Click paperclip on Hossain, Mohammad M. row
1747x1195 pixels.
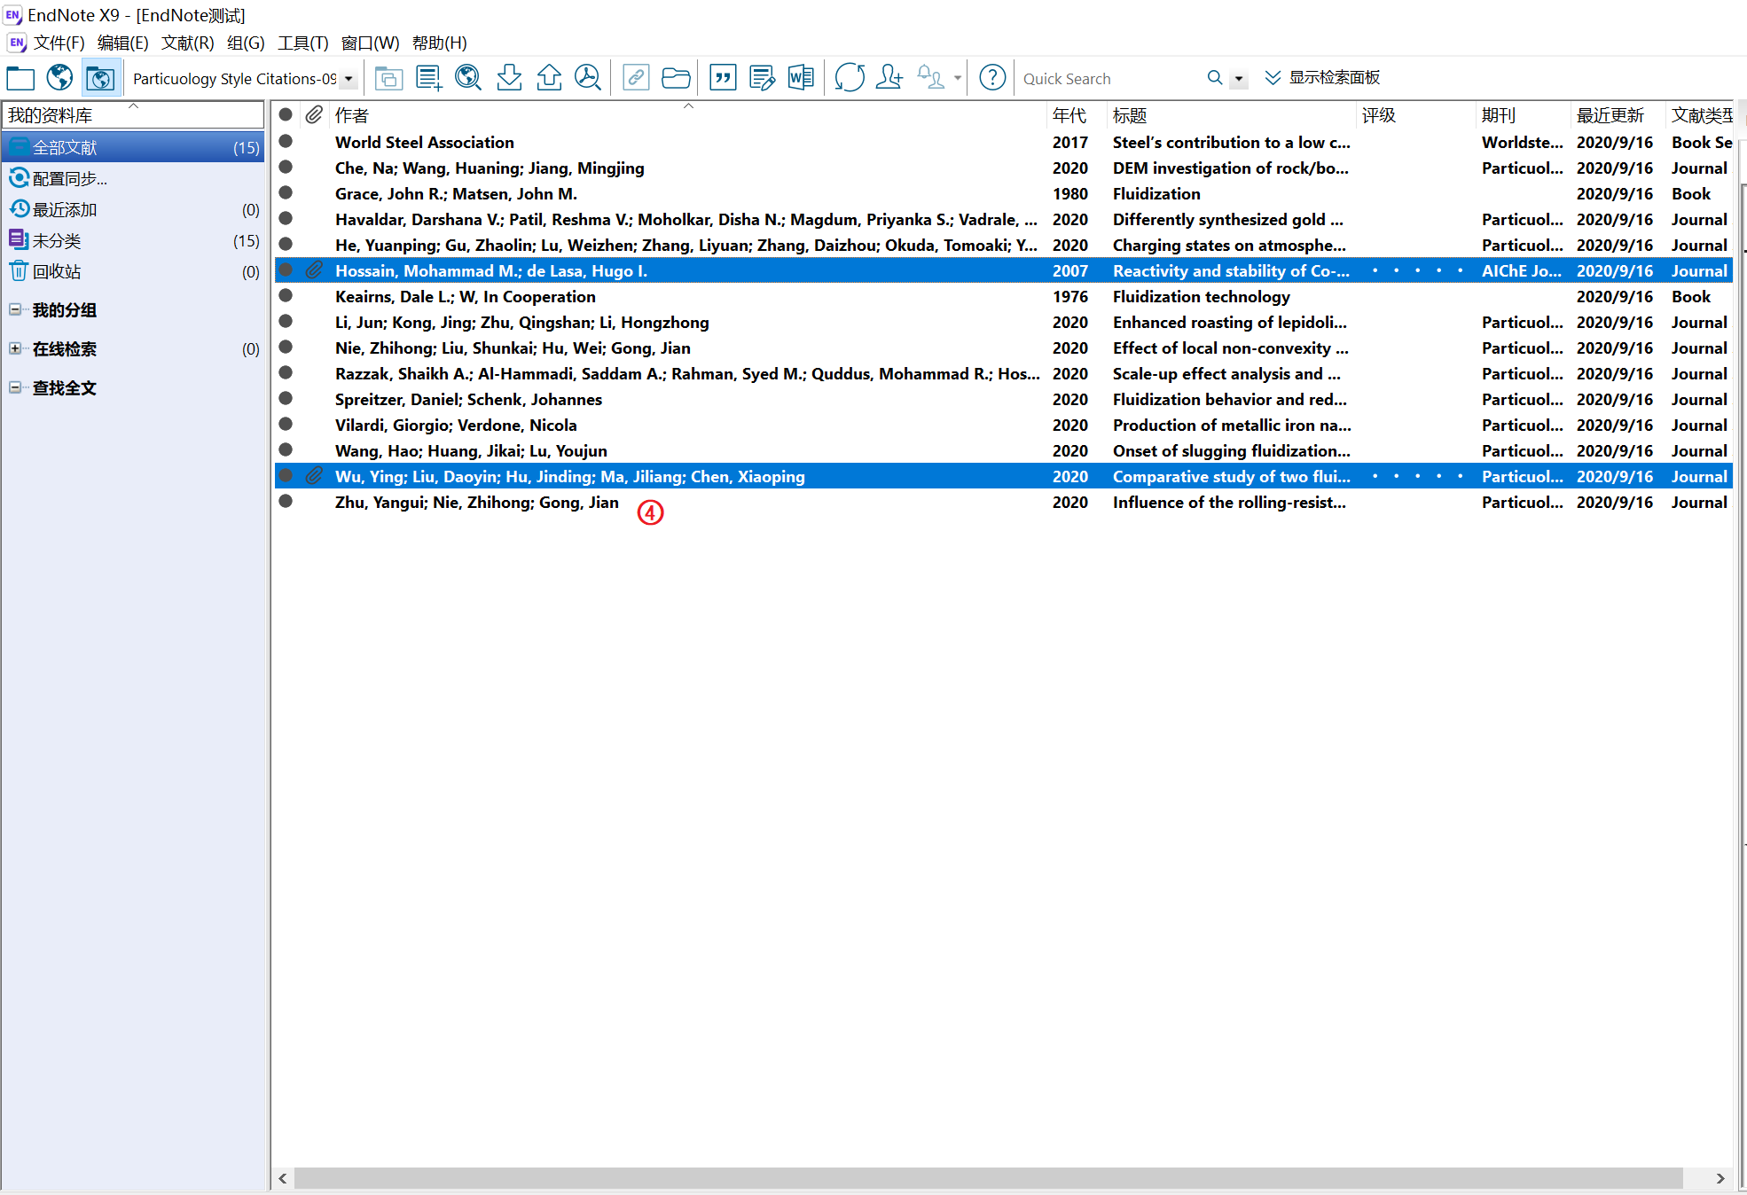coord(314,270)
